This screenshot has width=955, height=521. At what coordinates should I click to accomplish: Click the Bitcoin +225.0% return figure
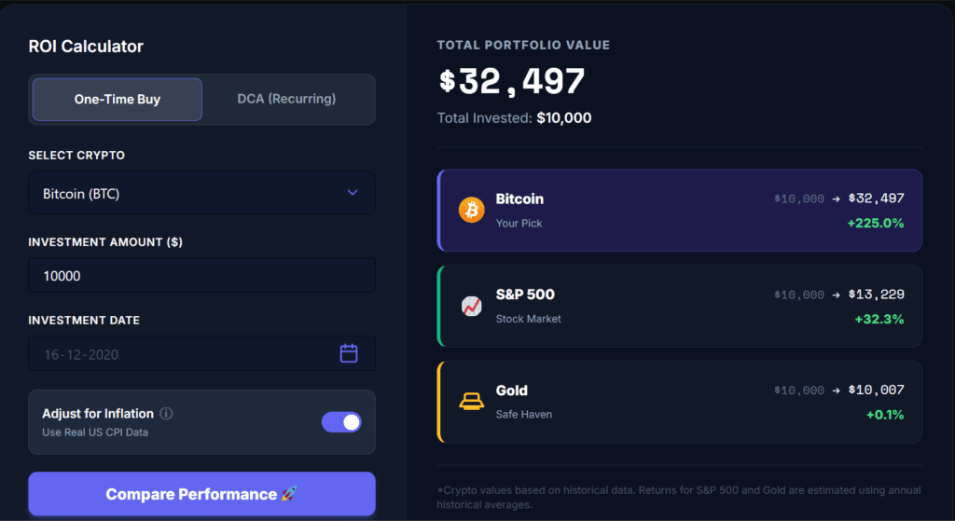pos(873,224)
